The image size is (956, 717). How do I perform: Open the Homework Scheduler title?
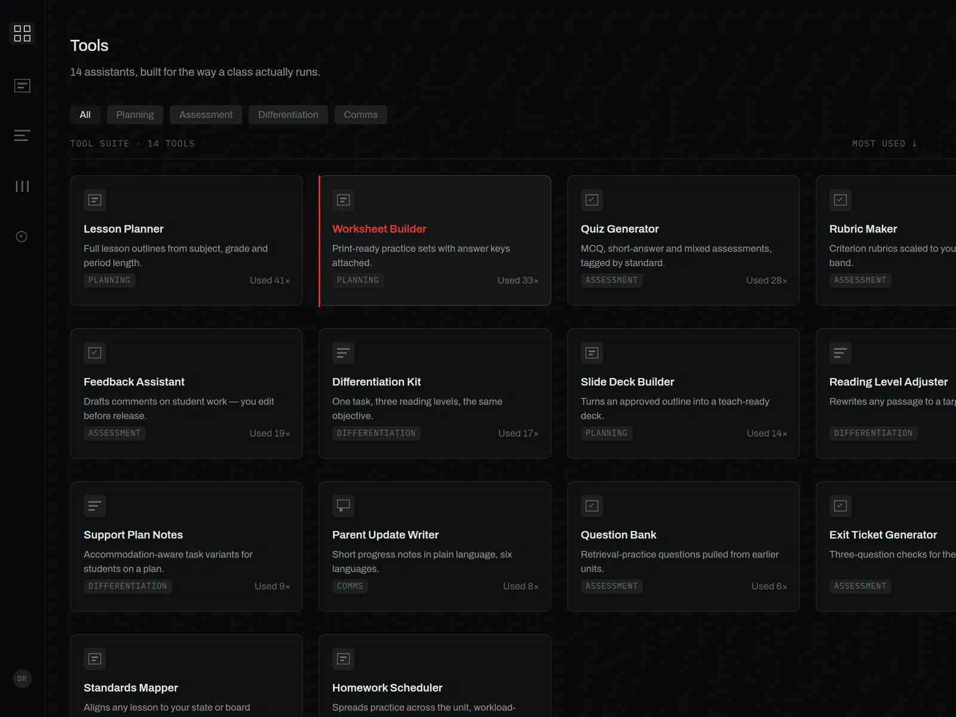coord(387,688)
